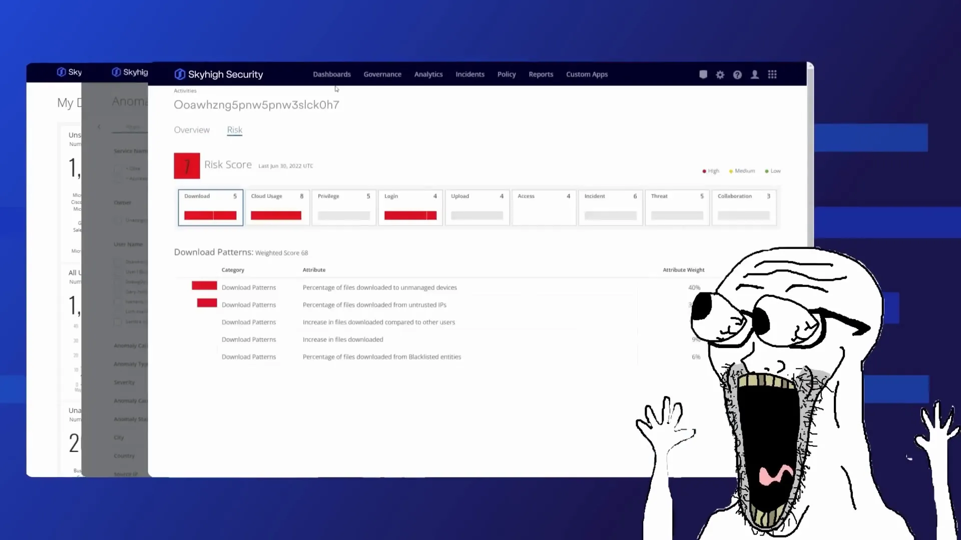Image resolution: width=961 pixels, height=540 pixels.
Task: Open the Analytics menu
Action: (x=428, y=74)
